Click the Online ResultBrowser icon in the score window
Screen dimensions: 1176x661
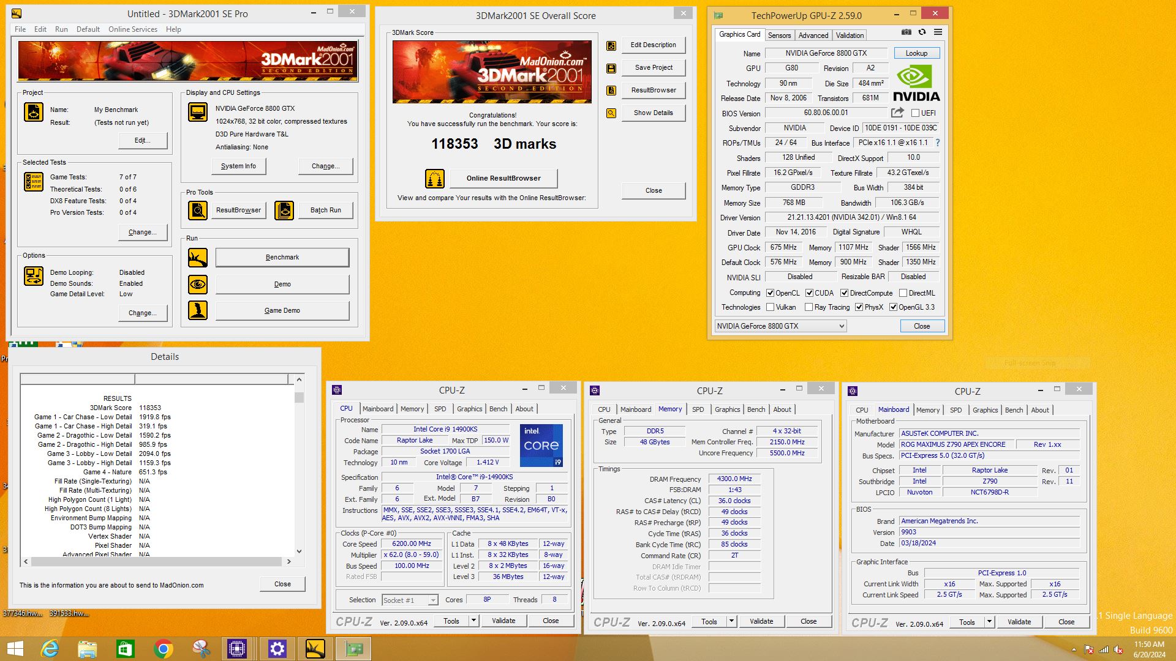pos(435,179)
